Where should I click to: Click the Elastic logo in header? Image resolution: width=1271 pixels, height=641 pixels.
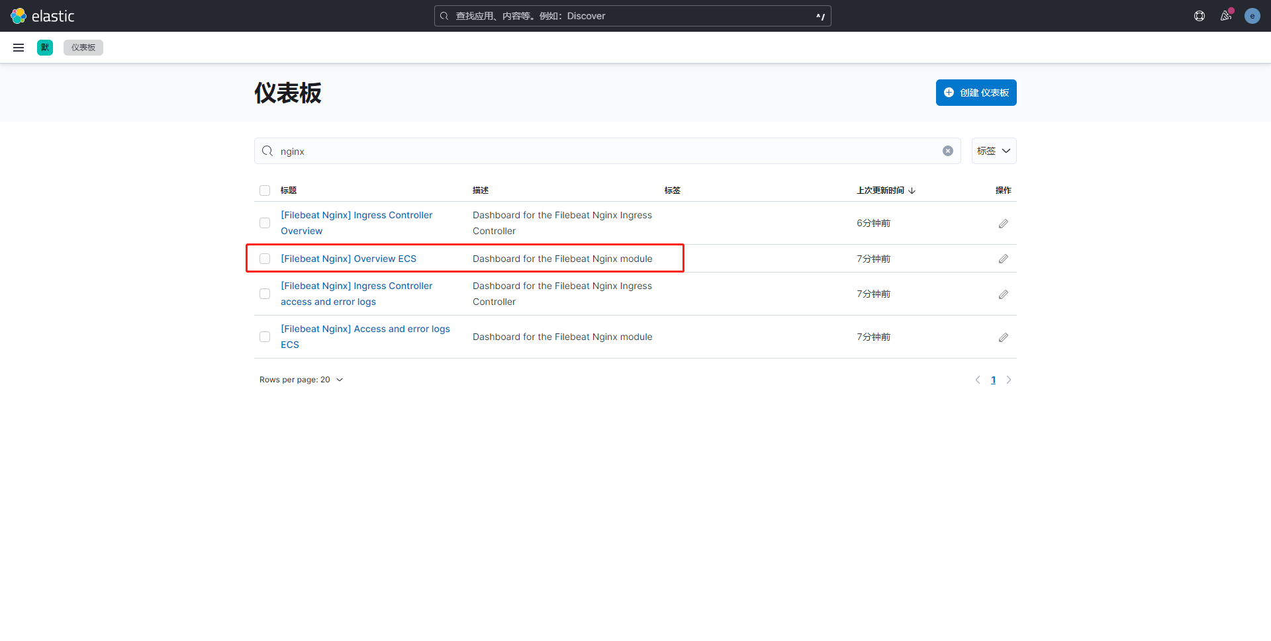point(42,16)
